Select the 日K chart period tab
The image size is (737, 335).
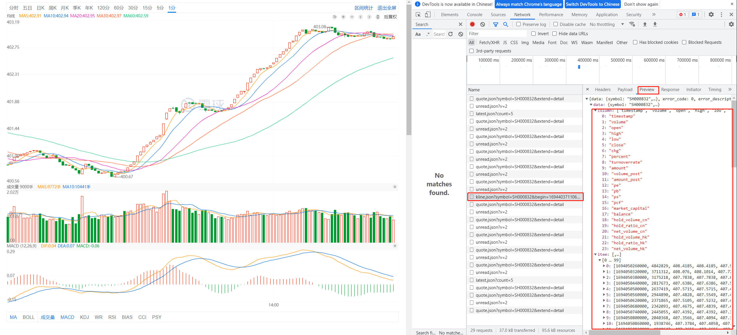40,8
